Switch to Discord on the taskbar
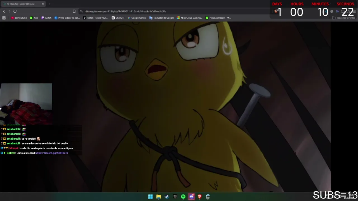This screenshot has height=201, width=358. click(192, 197)
